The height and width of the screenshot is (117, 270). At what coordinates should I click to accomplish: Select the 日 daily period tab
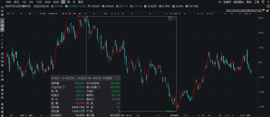[63, 2]
